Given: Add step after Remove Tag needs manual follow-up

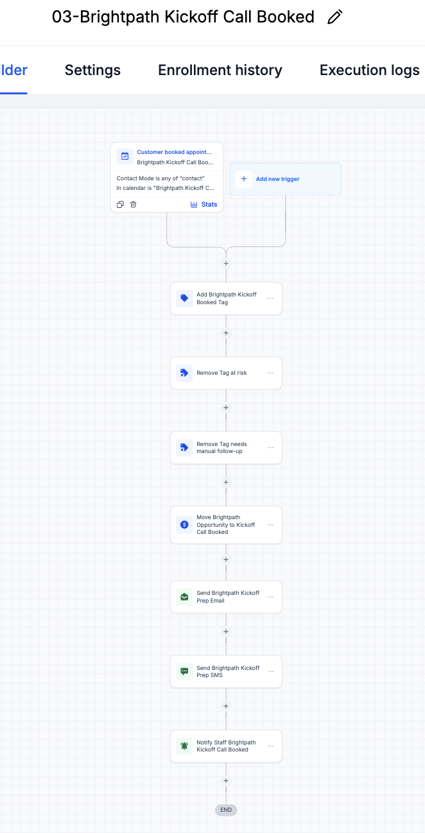Looking at the screenshot, I should click(x=226, y=483).
